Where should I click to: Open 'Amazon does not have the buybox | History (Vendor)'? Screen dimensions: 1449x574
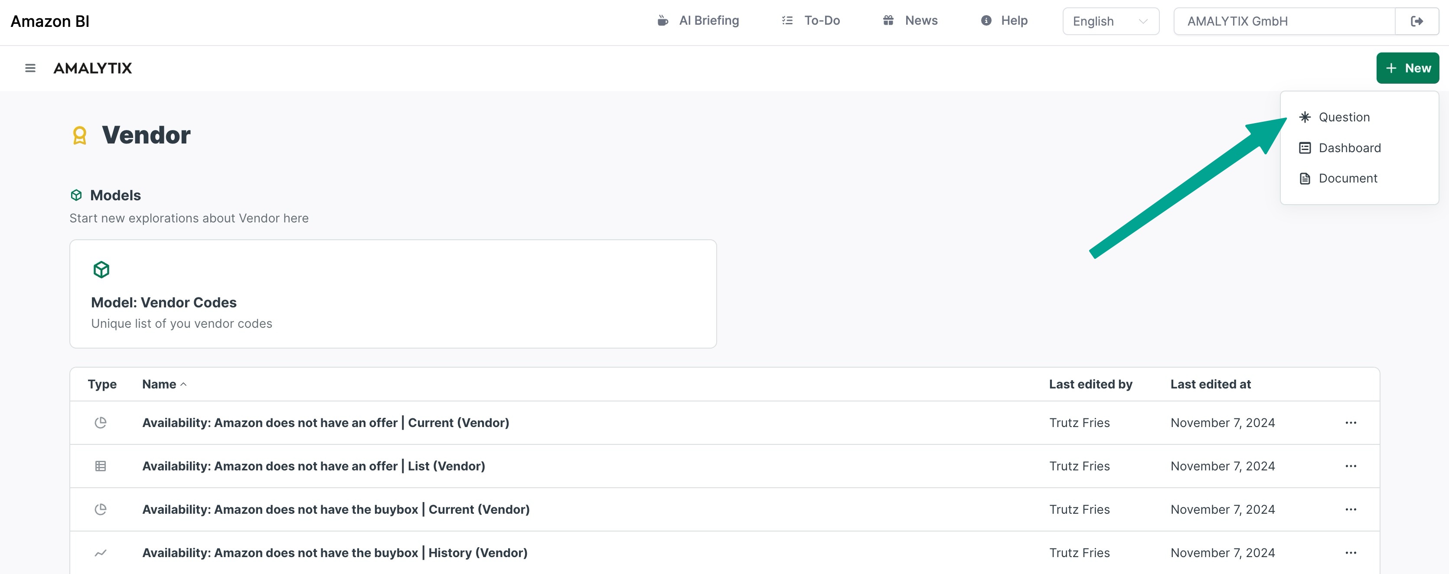tap(335, 553)
